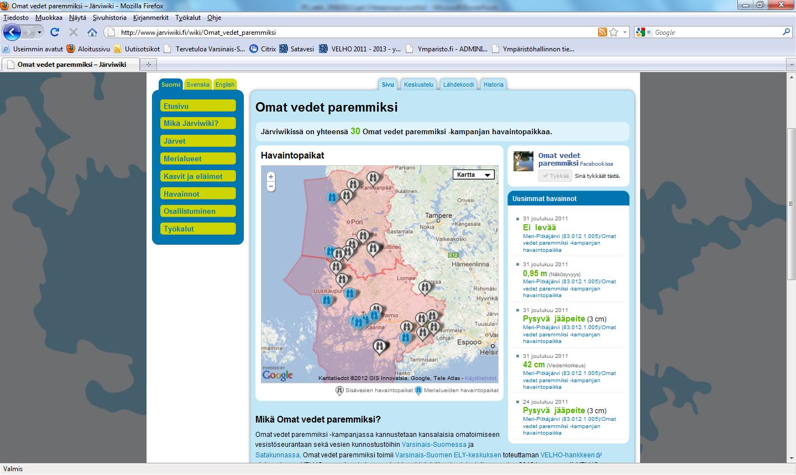
Task: Click the grey marker near Forssa
Action: [x=425, y=287]
